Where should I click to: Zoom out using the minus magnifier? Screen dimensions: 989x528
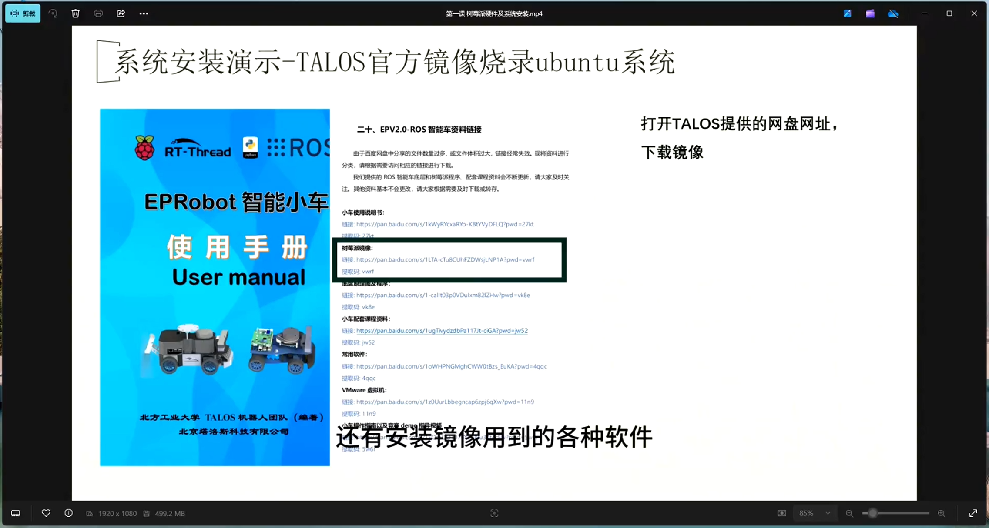pos(849,513)
